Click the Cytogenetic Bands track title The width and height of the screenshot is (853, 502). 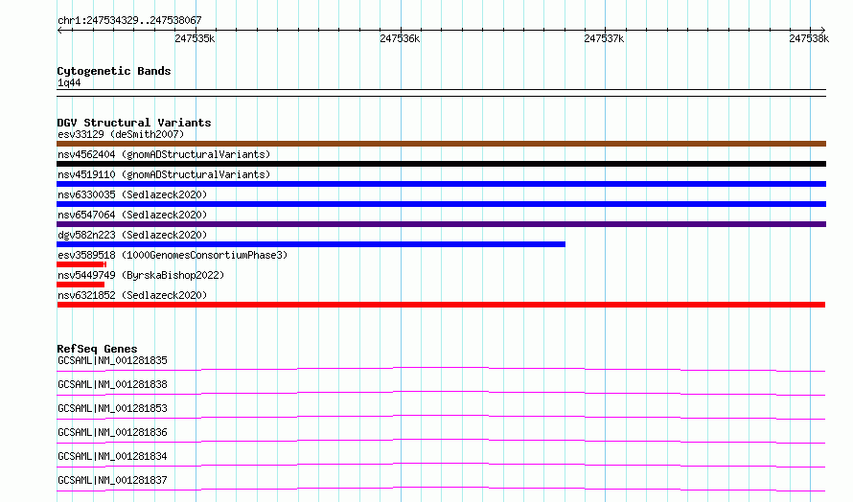tap(114, 71)
